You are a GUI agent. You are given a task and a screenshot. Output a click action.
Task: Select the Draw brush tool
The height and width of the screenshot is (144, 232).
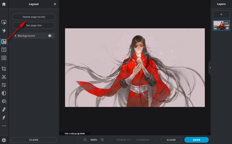(4, 118)
